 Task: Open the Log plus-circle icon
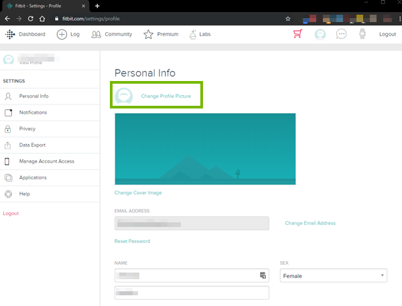[62, 34]
